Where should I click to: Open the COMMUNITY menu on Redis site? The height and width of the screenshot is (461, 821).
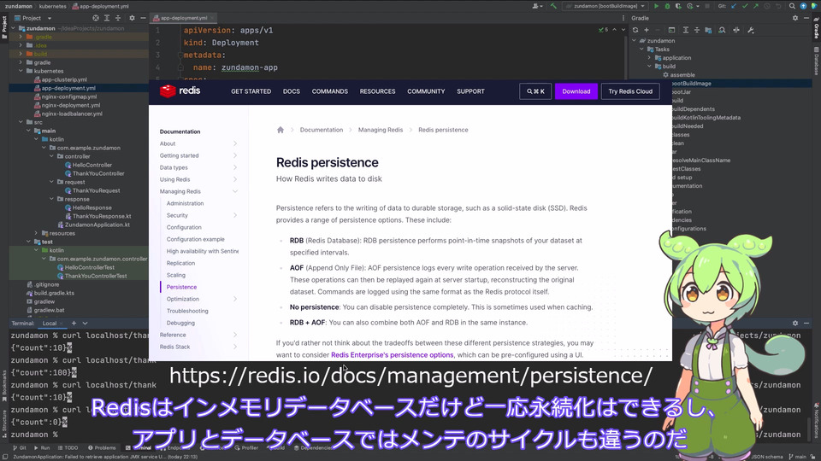pos(426,91)
